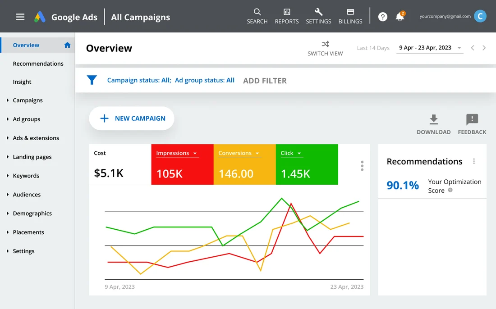The width and height of the screenshot is (496, 309).
Task: Select the Cost metric card
Action: pos(120,164)
